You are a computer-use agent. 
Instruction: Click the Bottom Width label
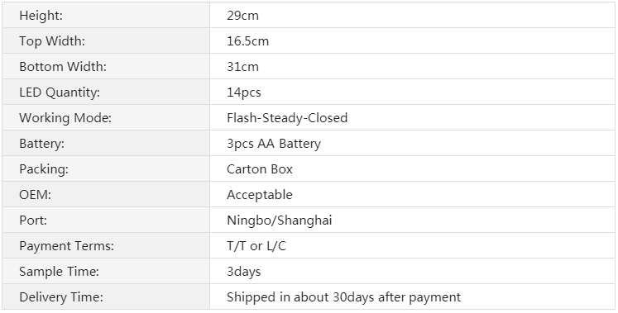point(63,66)
